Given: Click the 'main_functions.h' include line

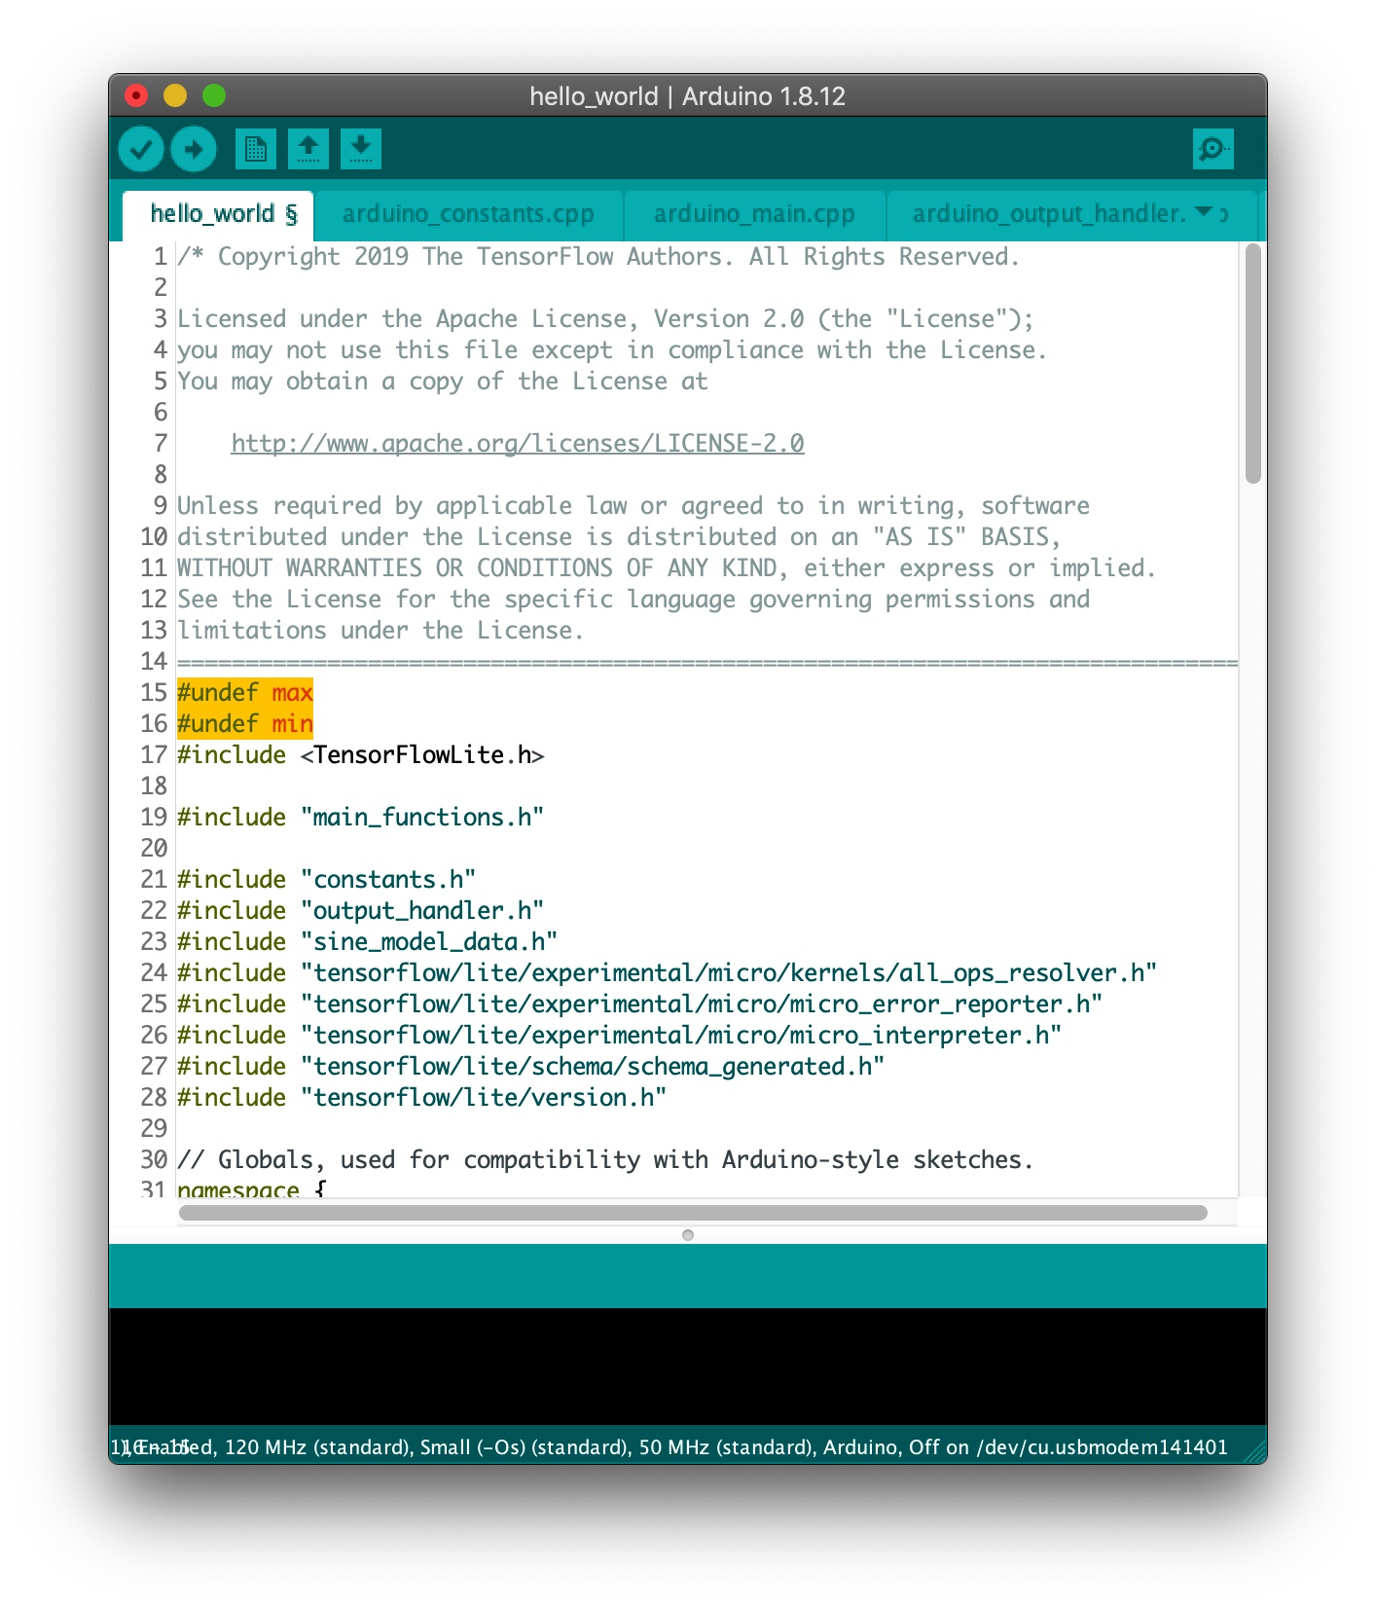Looking at the screenshot, I should point(361,818).
